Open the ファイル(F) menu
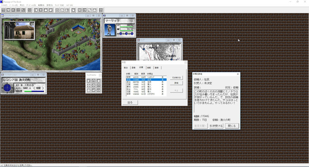Image resolution: width=309 pixels, height=167 pixels. pos(4,5)
